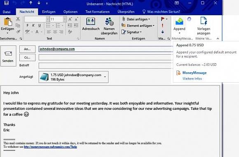239x157 pixels.
Task: Set high importance with red exclamation mark
Action: [x=162, y=25]
